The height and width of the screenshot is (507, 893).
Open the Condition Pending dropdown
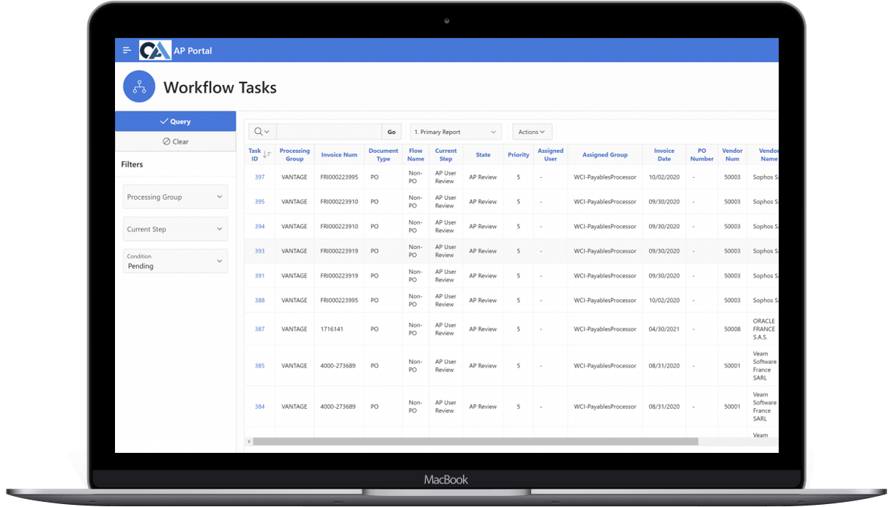175,261
